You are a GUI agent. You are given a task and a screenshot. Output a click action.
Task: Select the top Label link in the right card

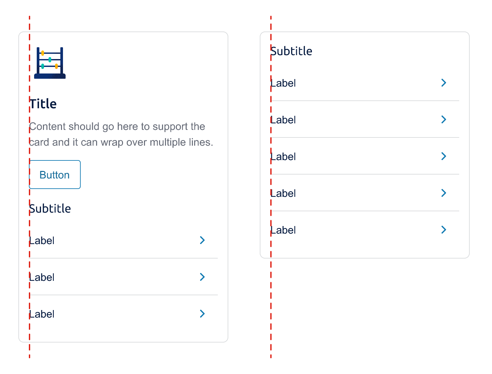283,83
